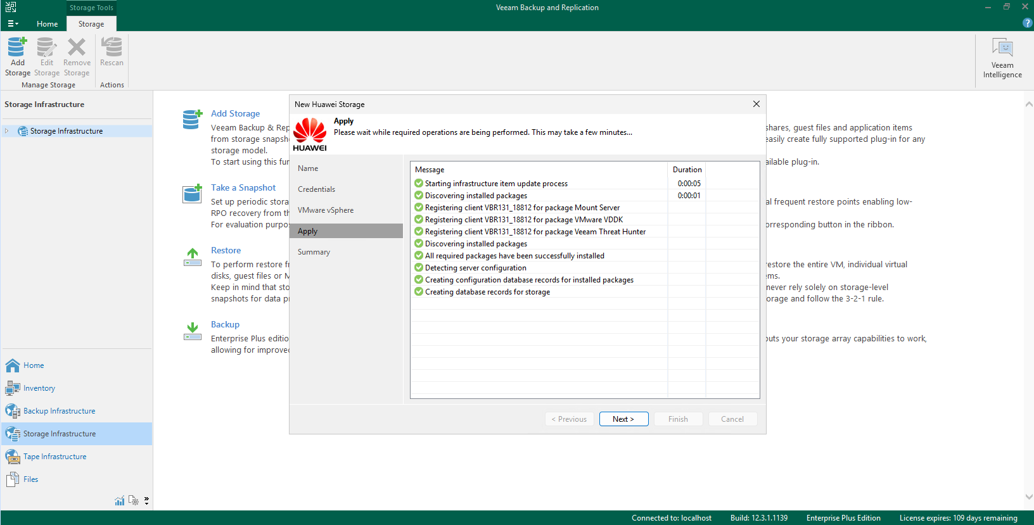Select 'Registering client ... Veeam Threat Hunter' row

[x=585, y=232]
